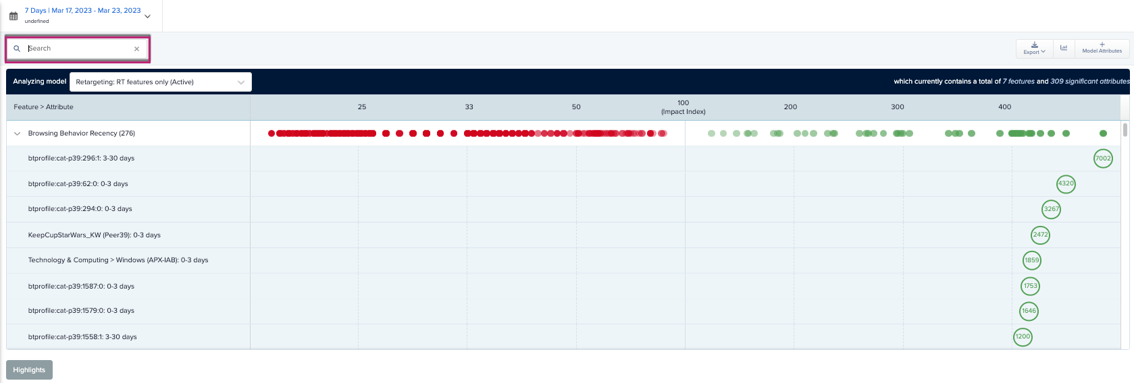1134x383 pixels.
Task: Click the 3267 green circle marker
Action: (1051, 209)
